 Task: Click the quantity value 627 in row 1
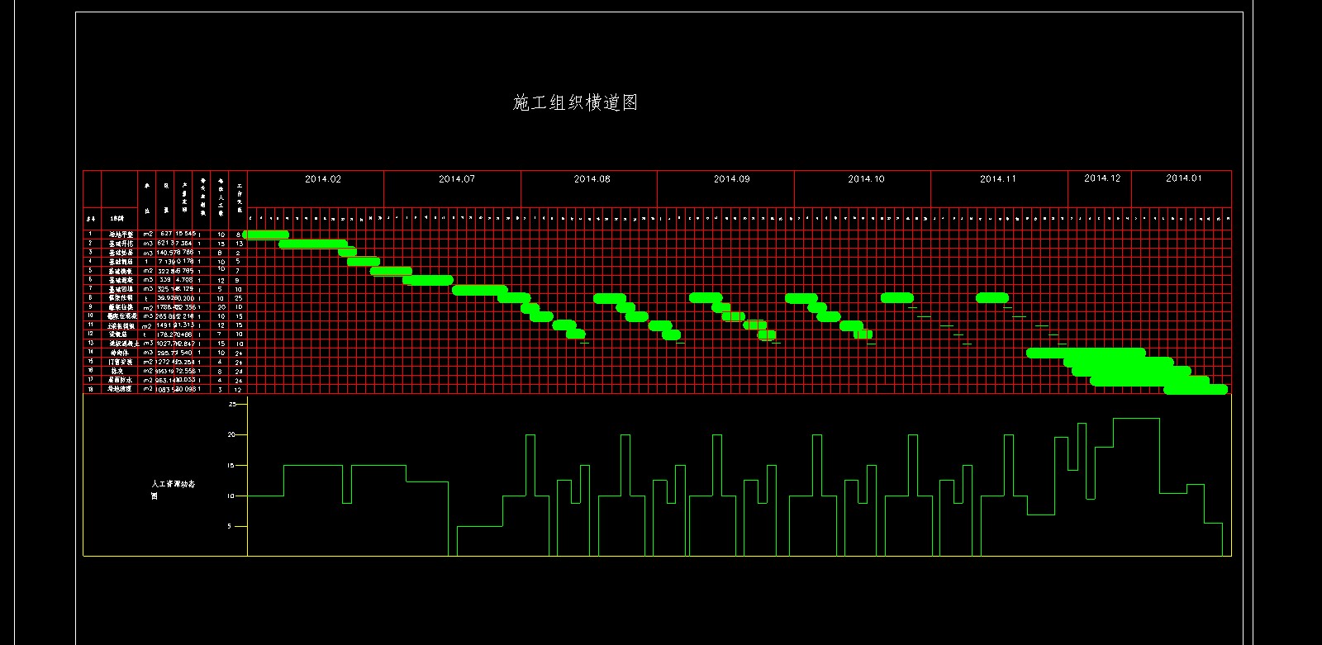[x=165, y=235]
